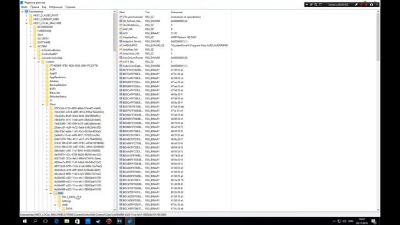This screenshot has height=225, width=400.
Task: Show hidden tray icons chevron
Action: [x=334, y=221]
